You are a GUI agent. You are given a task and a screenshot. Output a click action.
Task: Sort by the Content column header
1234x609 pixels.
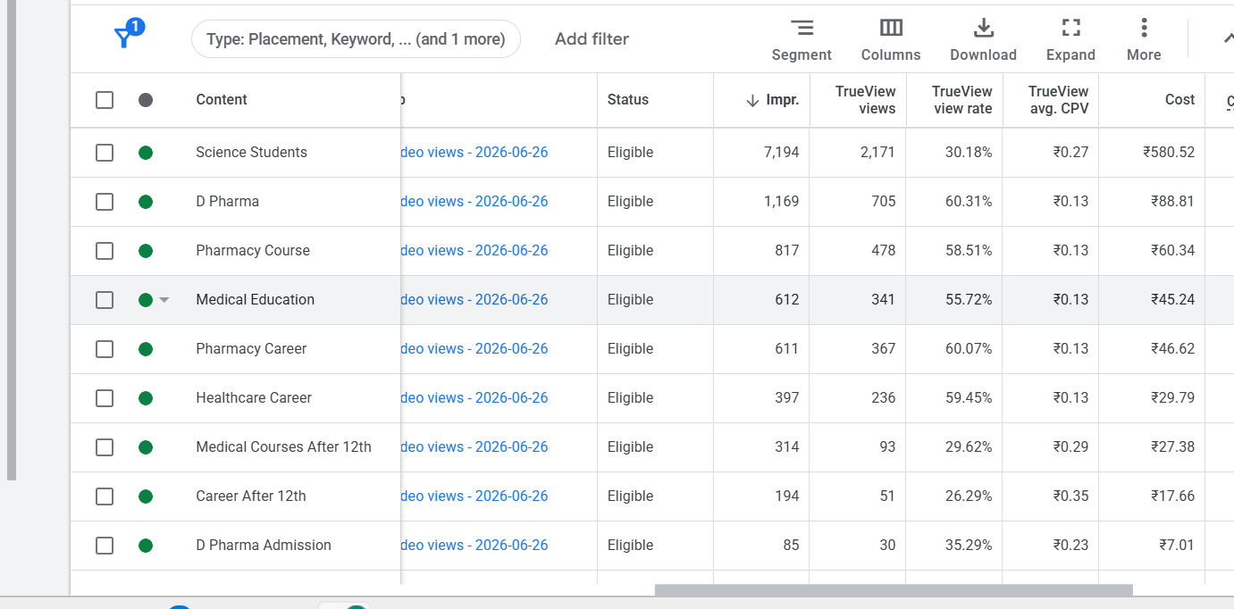coord(222,100)
